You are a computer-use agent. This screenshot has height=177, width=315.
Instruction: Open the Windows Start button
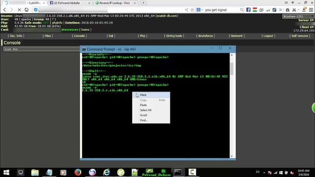pyautogui.click(x=6, y=172)
